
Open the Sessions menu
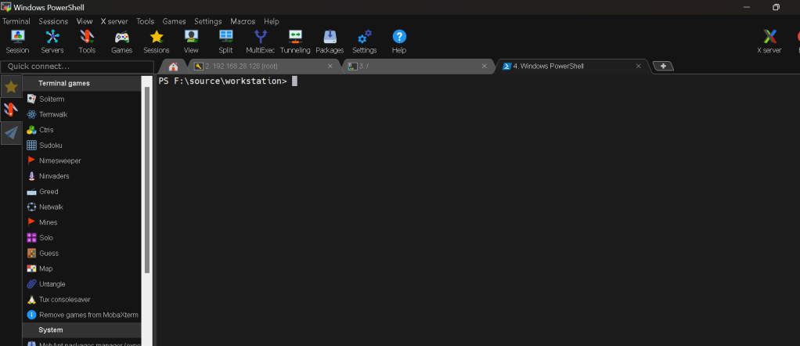53,21
